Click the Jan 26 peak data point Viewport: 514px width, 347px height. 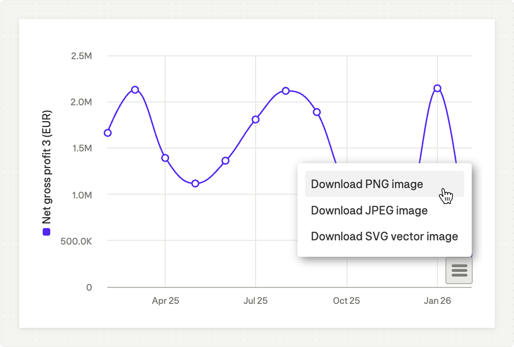[x=437, y=88]
